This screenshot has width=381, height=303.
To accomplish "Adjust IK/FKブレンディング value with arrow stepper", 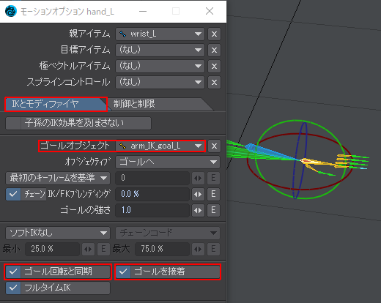I will (x=198, y=194).
